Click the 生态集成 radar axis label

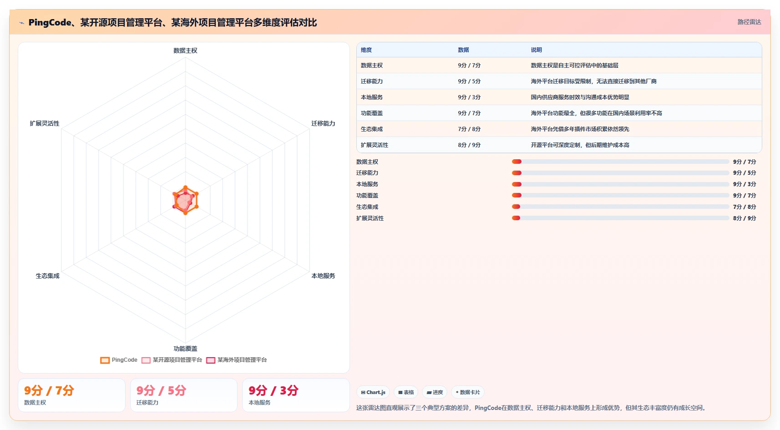tap(47, 276)
